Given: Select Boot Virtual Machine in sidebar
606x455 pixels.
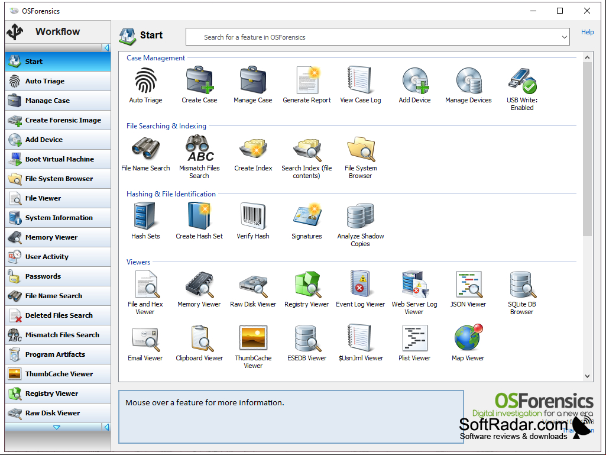Looking at the screenshot, I should (58, 159).
